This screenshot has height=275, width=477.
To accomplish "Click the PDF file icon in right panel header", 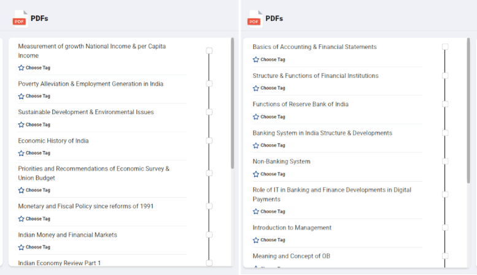I will click(x=255, y=18).
